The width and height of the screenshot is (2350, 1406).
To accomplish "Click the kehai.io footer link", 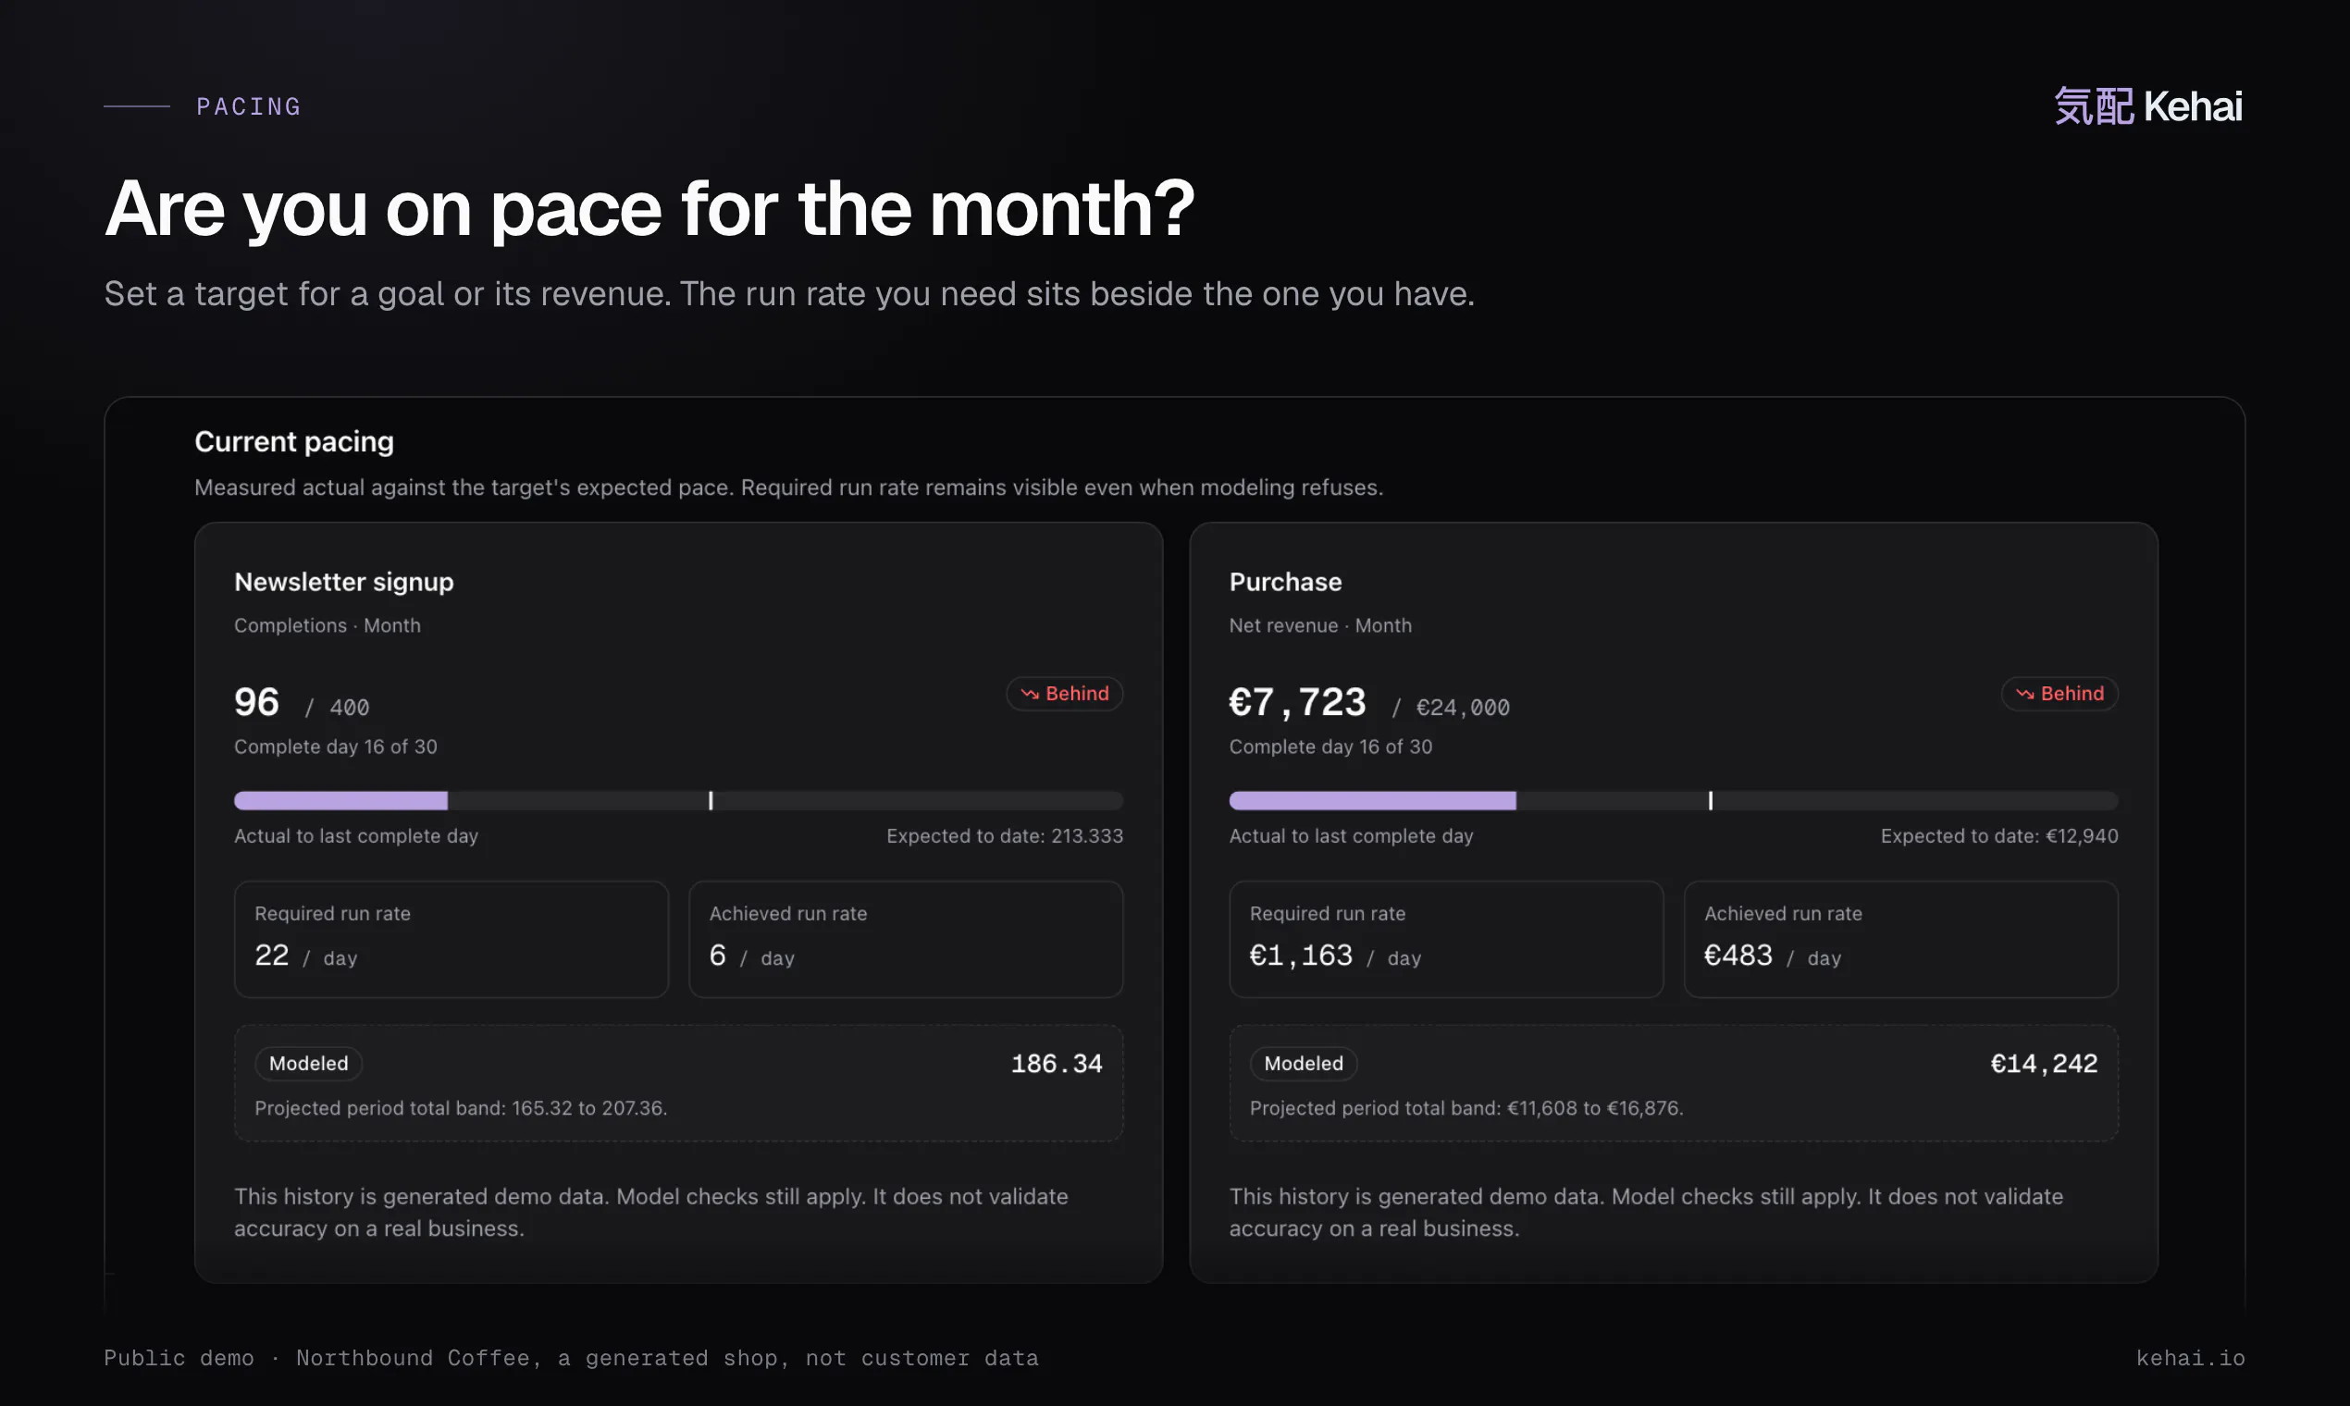I will 2190,1358.
